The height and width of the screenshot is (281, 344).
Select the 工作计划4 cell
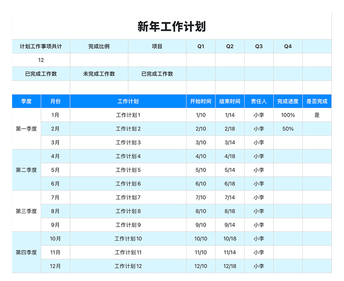(128, 156)
